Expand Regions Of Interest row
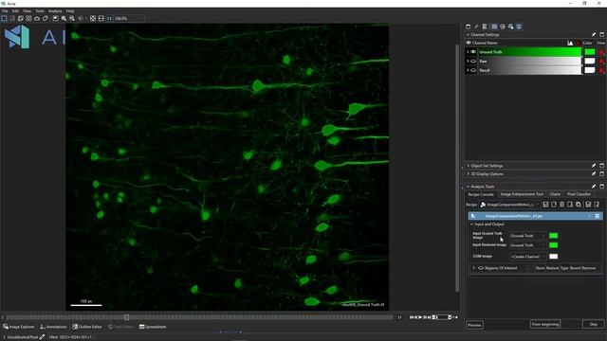The image size is (607, 341). pos(473,268)
